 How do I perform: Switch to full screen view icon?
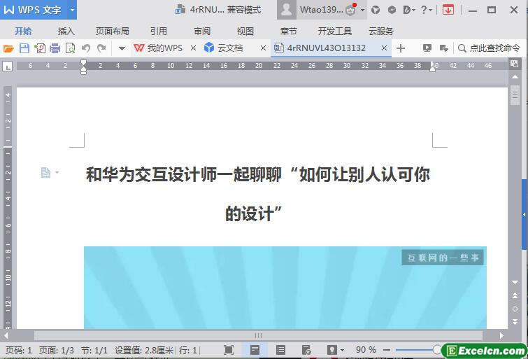coord(229,350)
